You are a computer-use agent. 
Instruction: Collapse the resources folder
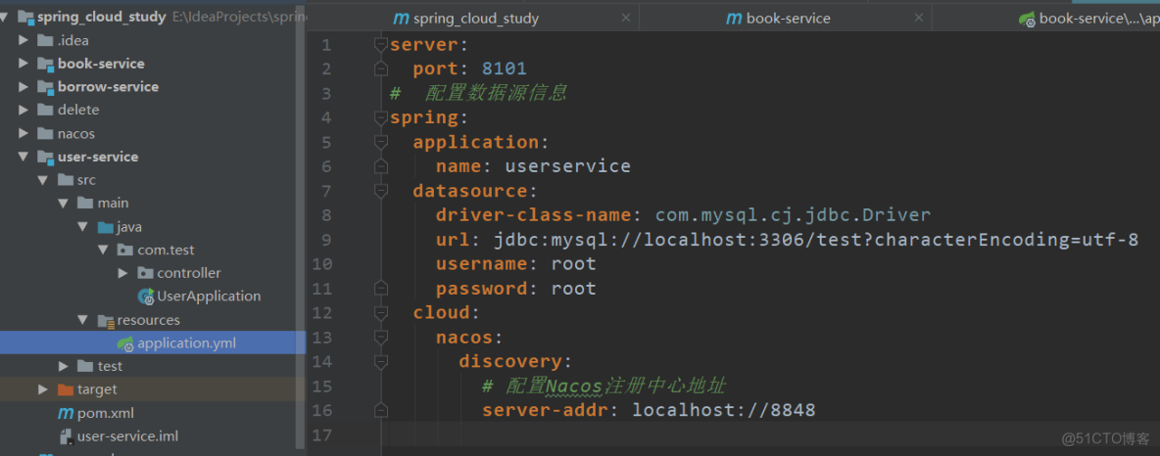pos(83,320)
